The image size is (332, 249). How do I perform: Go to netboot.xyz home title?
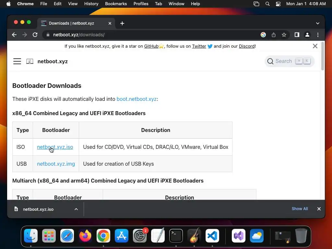[53, 61]
